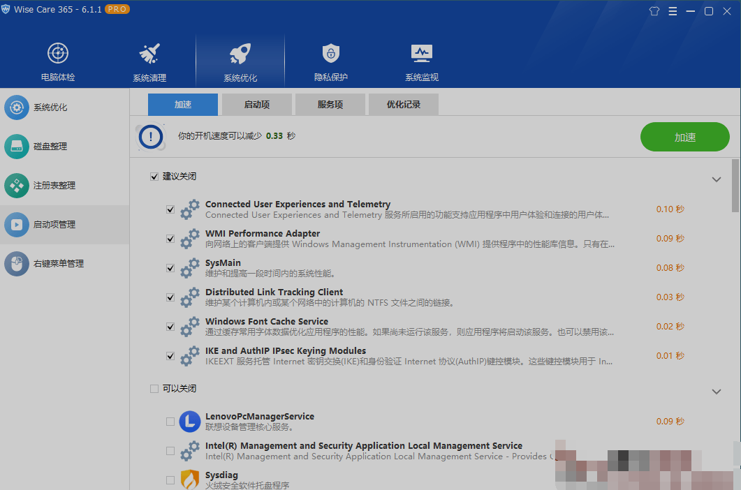Uncheck the 建议关闭 group checkbox
The height and width of the screenshot is (490, 741).
(x=154, y=177)
